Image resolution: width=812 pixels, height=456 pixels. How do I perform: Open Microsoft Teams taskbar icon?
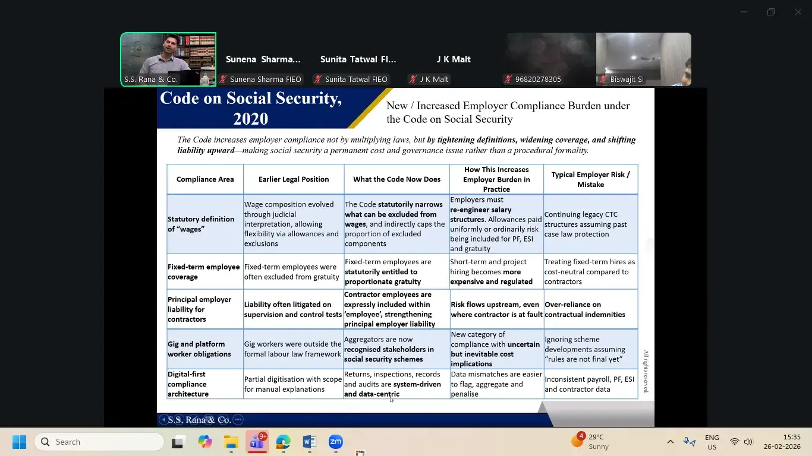(257, 442)
